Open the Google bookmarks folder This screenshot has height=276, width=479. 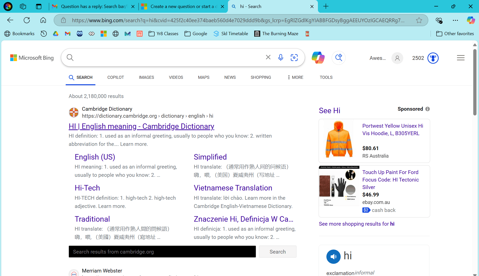[196, 34]
